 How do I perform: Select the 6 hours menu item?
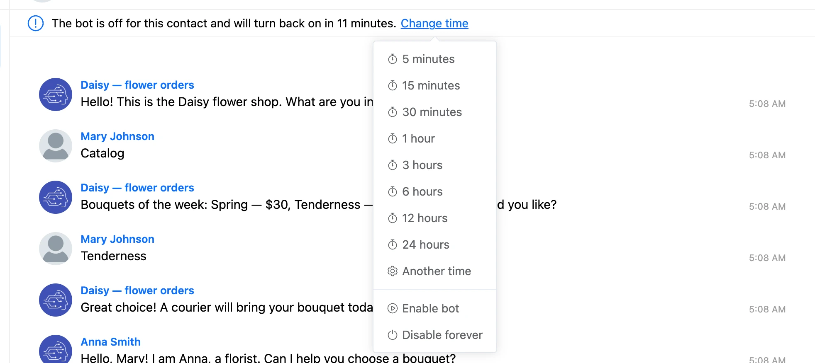click(435, 191)
